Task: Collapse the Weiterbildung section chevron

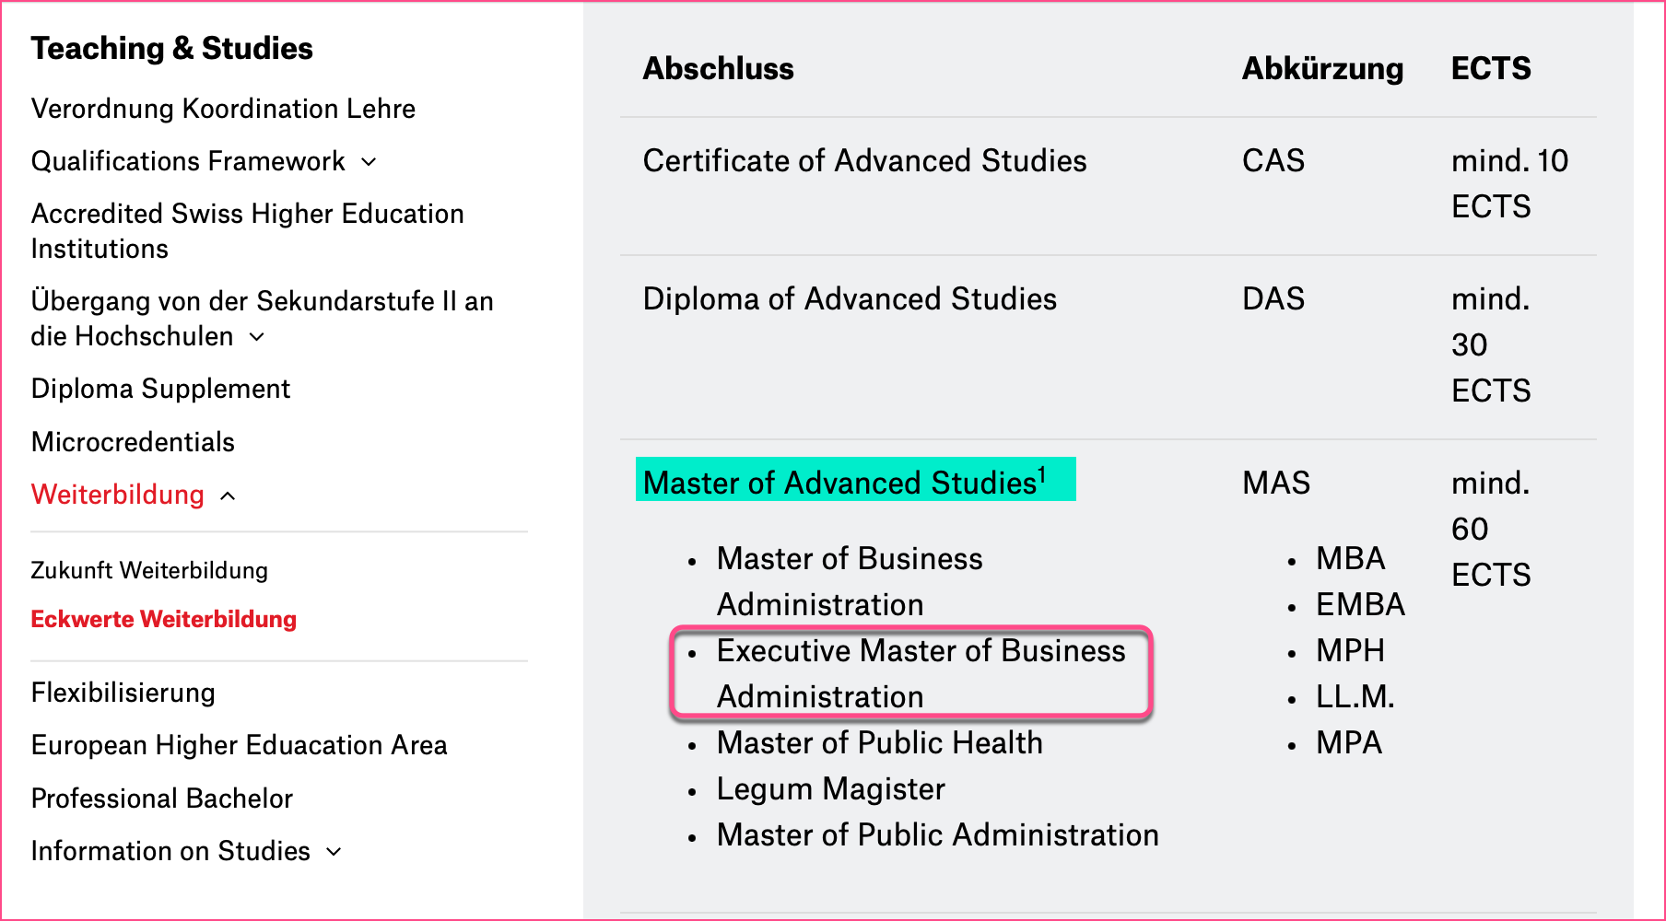Action: point(228,496)
